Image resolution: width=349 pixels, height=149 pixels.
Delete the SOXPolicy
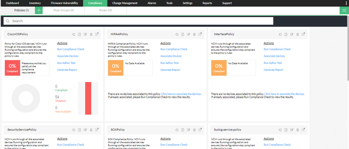coord(194,130)
